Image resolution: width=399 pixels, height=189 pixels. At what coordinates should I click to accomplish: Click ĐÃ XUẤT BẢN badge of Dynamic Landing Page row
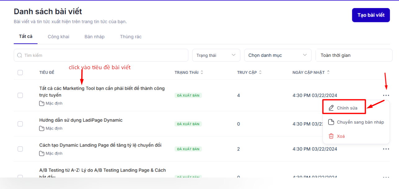point(188,149)
